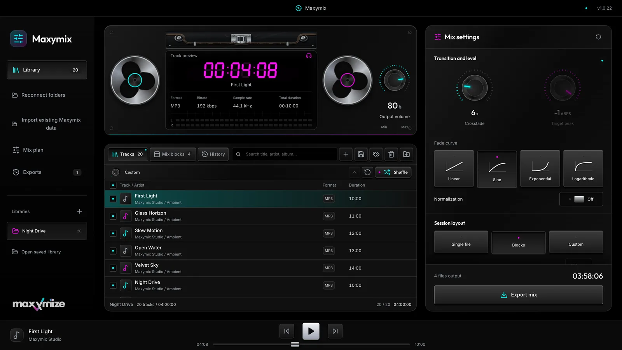This screenshot has height=350, width=622.
Task: Click the Glass Horizon track note icon
Action: (125, 216)
